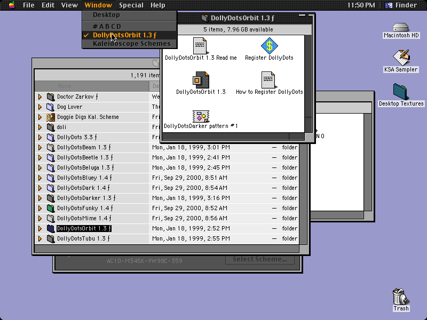Image resolution: width=427 pixels, height=320 pixels.
Task: Click the Trash icon on desktop
Action: 401,297
